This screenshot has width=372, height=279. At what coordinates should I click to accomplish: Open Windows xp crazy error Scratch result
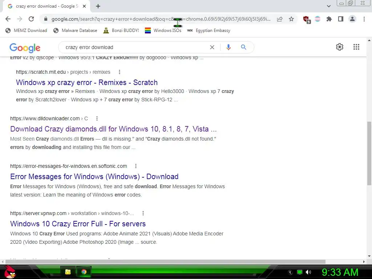click(87, 82)
